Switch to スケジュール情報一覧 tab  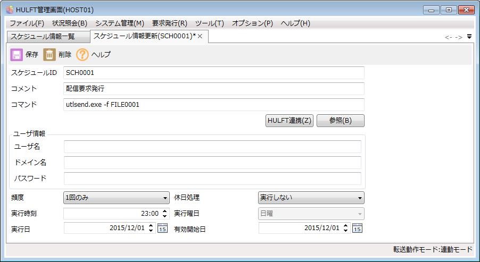click(48, 37)
